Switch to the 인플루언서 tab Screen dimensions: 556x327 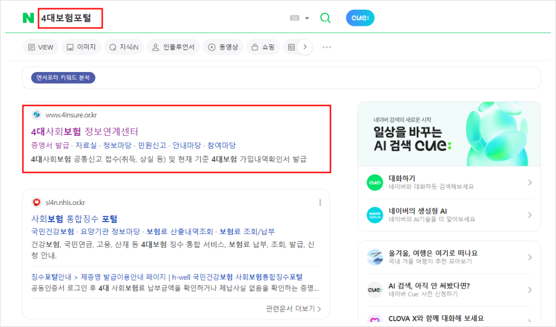pos(173,47)
